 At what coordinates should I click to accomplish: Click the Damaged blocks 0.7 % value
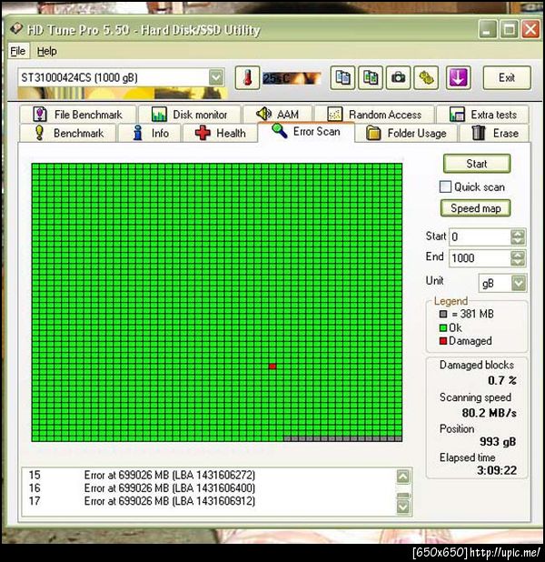502,380
